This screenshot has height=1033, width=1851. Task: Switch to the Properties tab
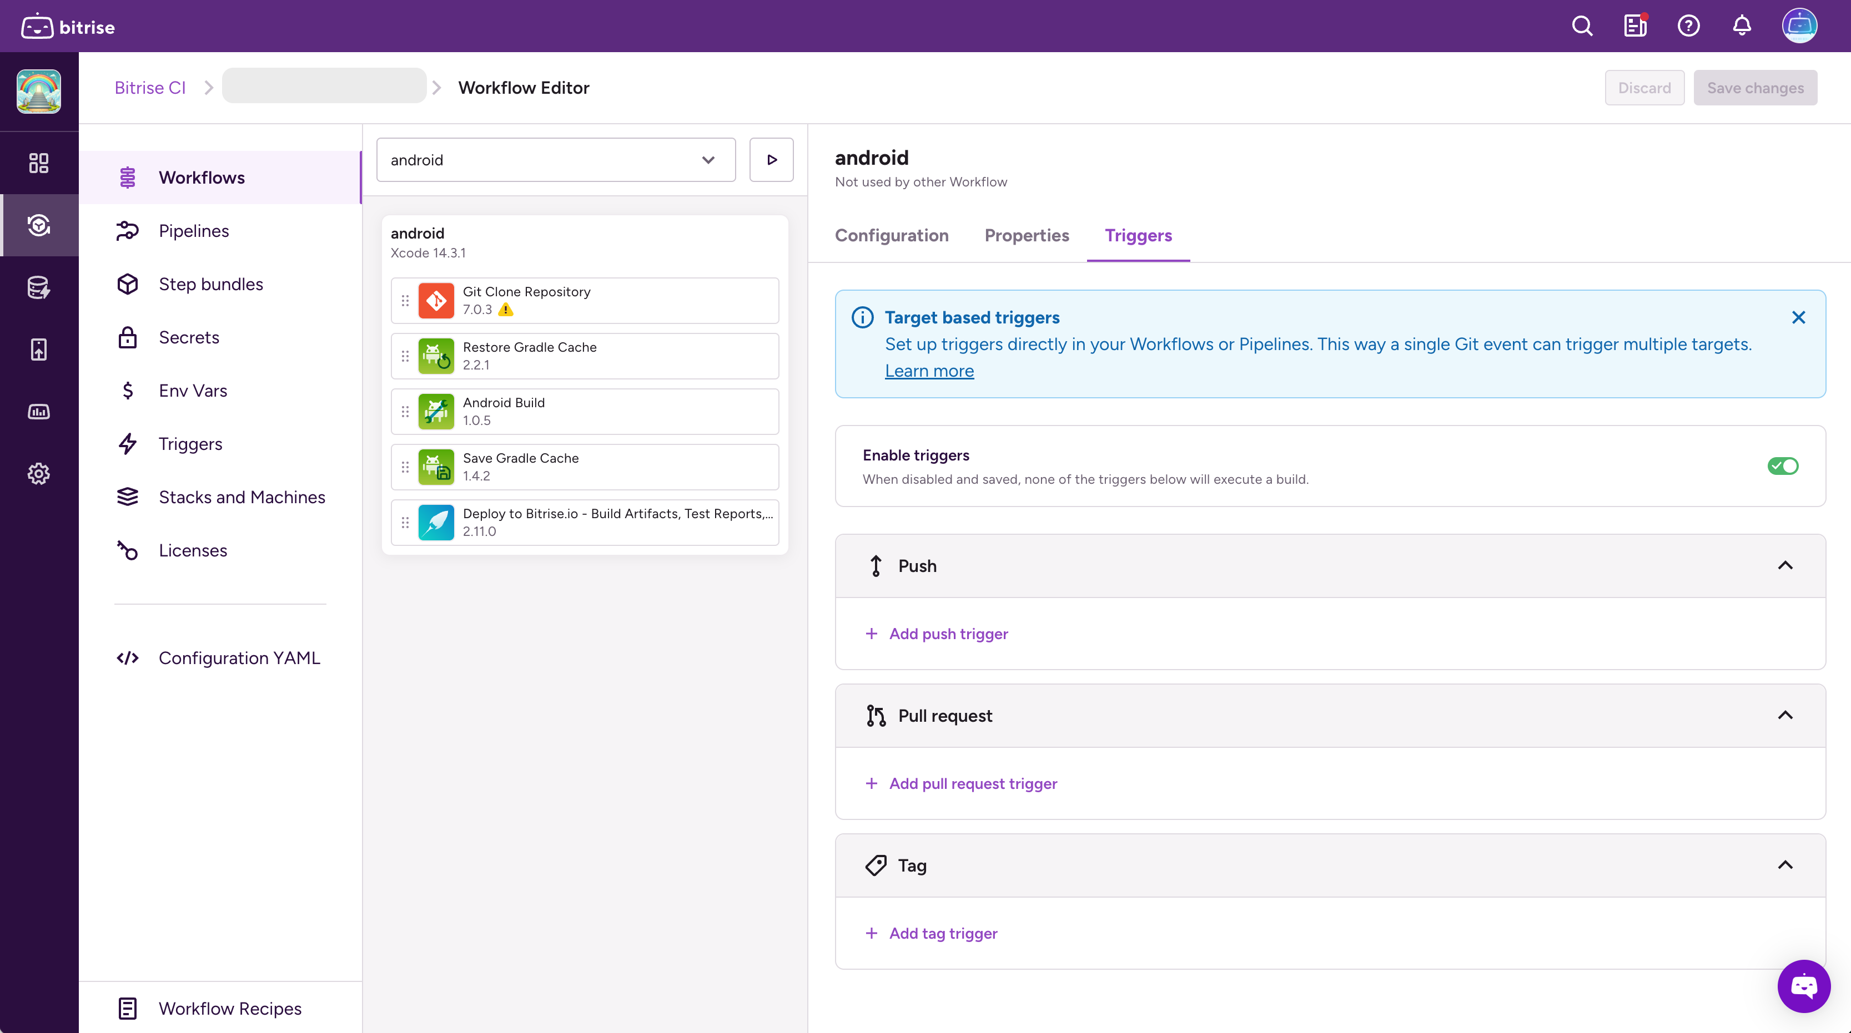pyautogui.click(x=1027, y=235)
